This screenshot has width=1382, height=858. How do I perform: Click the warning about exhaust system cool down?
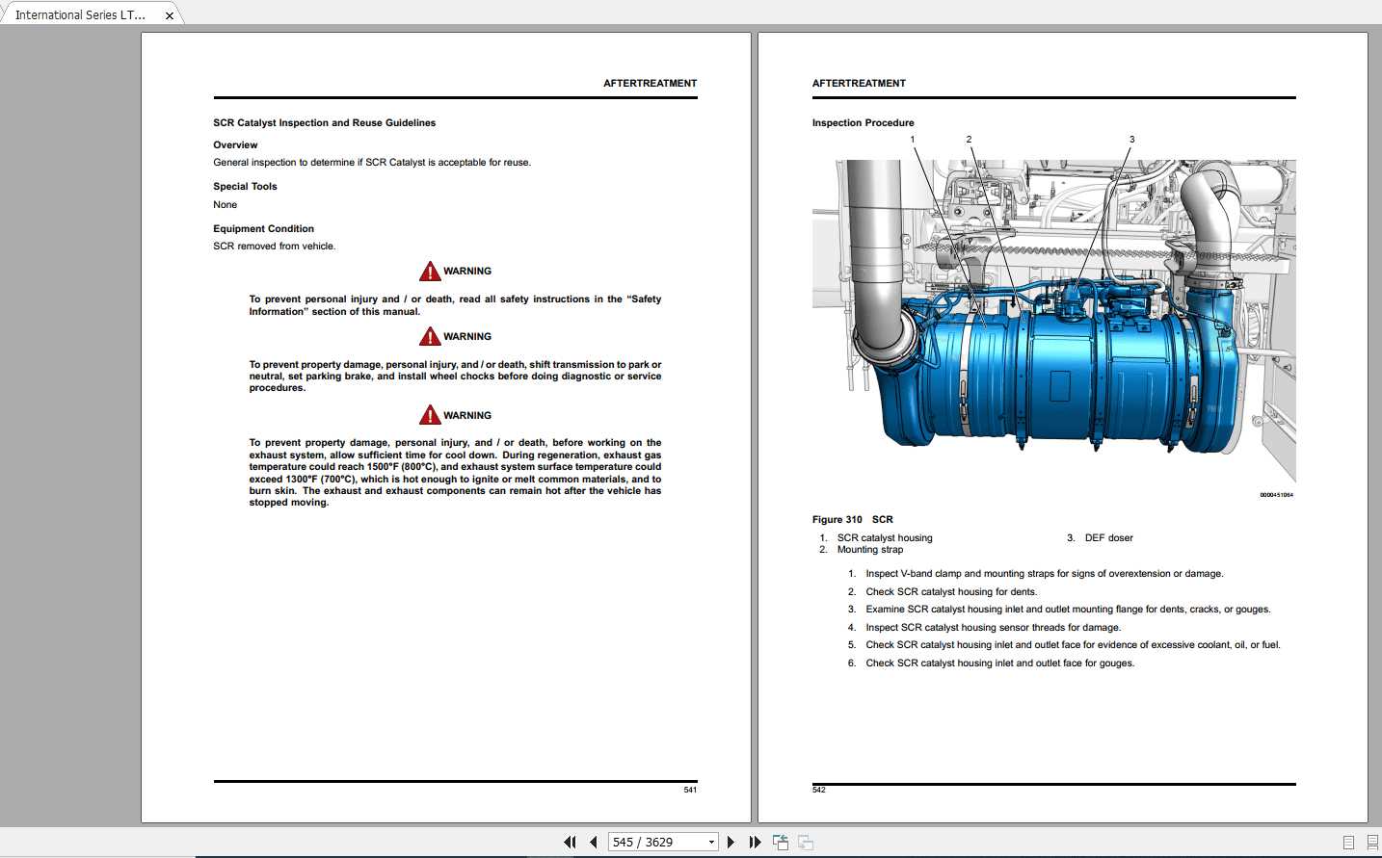point(455,473)
